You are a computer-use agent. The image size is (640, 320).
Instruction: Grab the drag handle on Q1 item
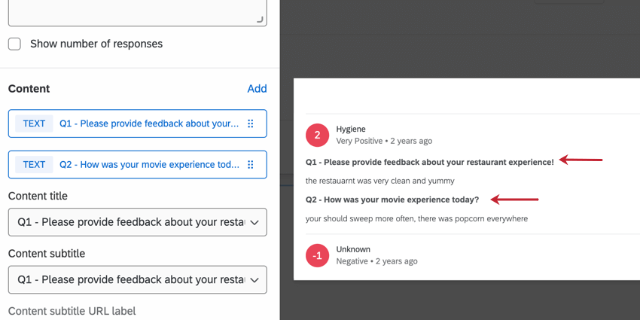(251, 123)
